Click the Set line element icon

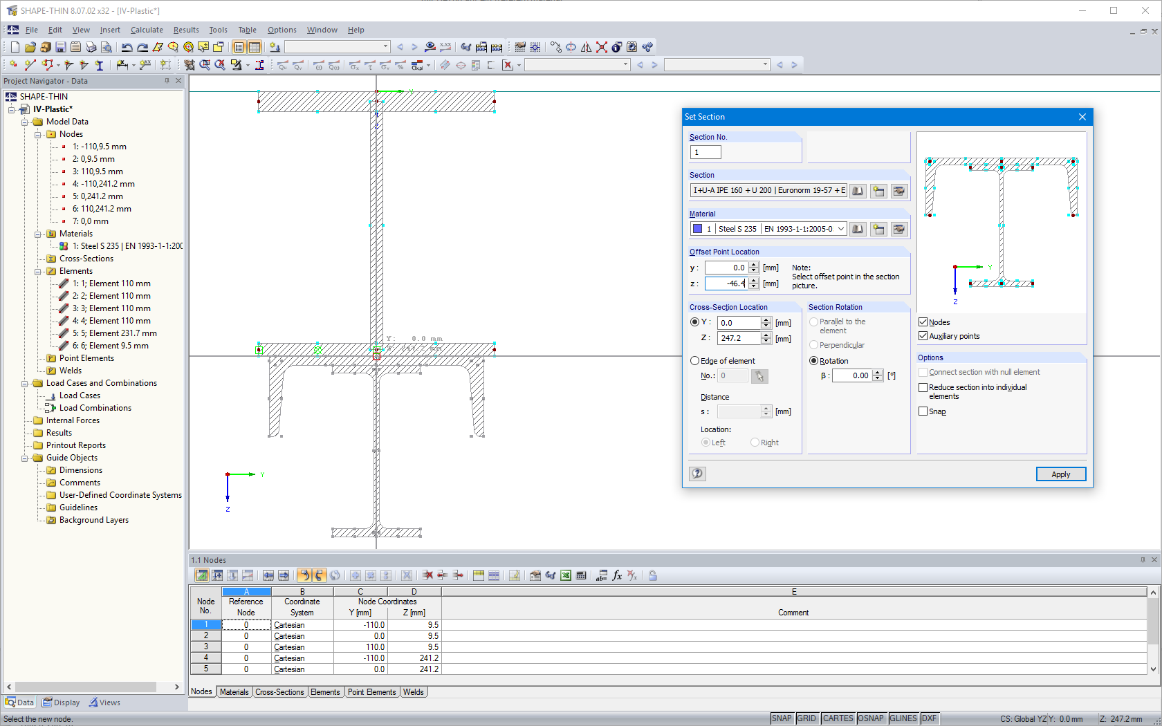coord(30,65)
